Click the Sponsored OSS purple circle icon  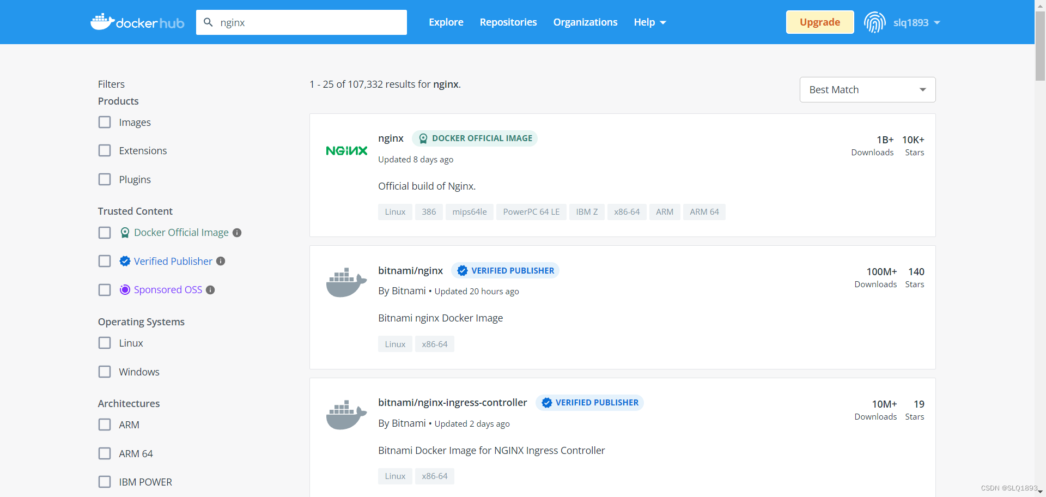pyautogui.click(x=125, y=290)
